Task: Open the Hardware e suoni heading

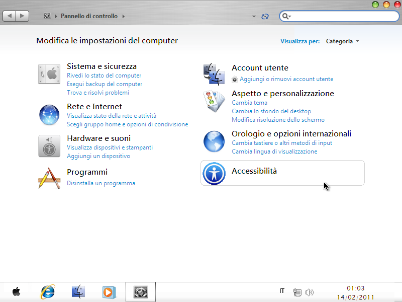Action: [x=98, y=138]
